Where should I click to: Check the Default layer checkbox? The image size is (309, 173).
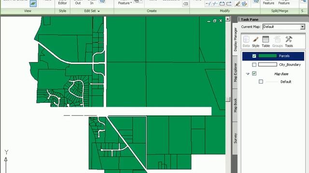click(261, 82)
